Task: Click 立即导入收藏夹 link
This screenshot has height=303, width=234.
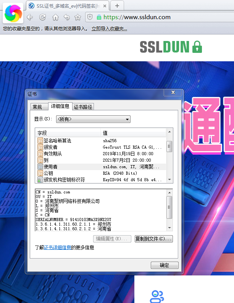Action: [109, 29]
